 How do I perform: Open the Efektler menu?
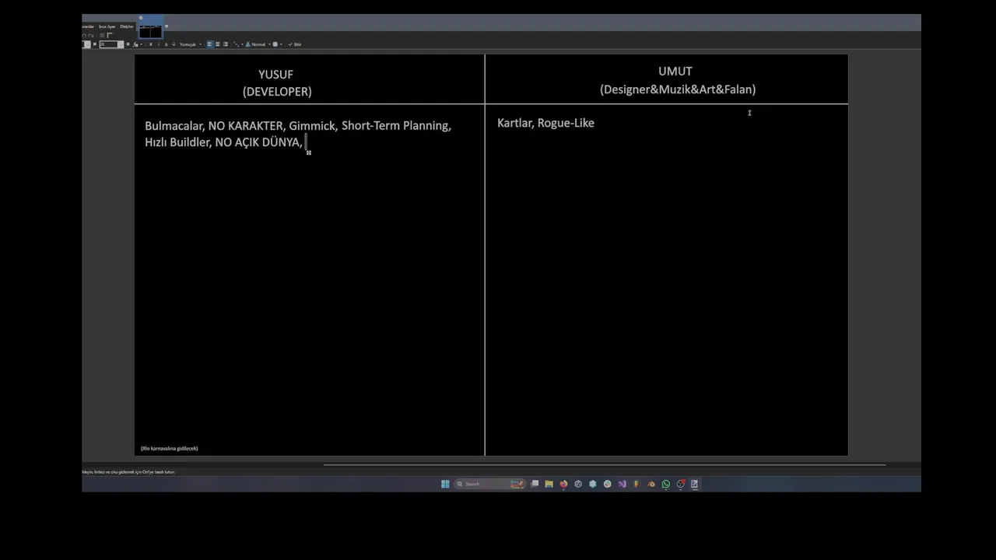tap(127, 26)
